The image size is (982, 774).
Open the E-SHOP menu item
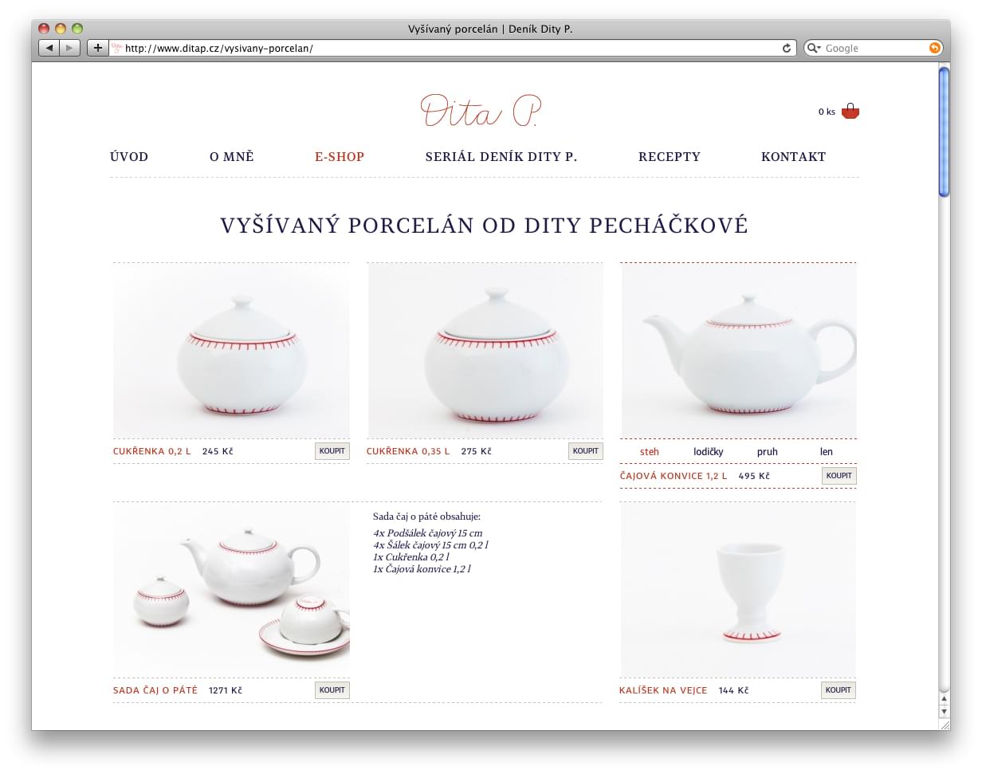pyautogui.click(x=340, y=157)
